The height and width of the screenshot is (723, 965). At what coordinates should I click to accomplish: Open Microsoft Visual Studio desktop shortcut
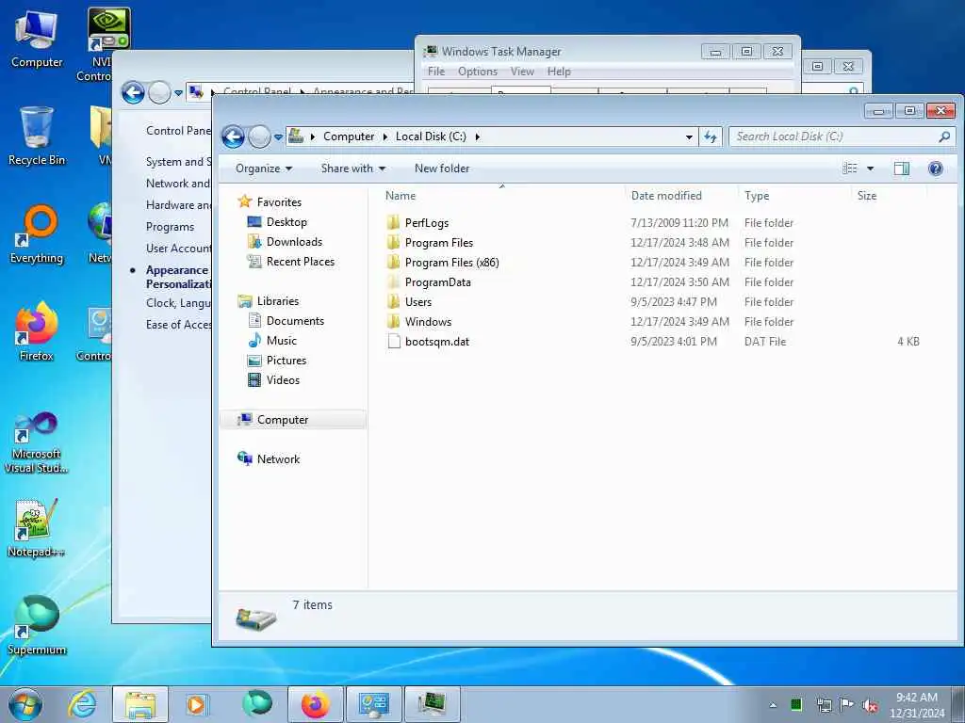37,442
